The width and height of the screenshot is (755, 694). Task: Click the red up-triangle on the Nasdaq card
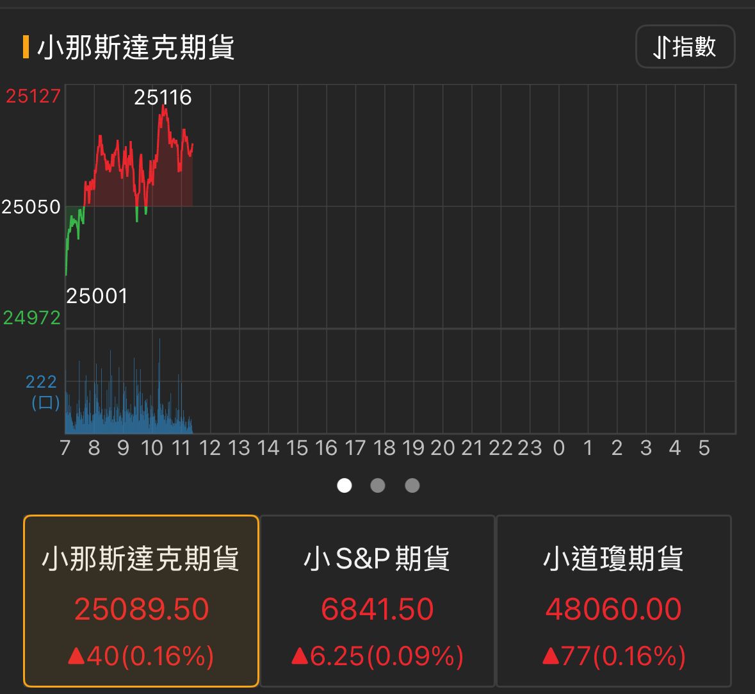[x=77, y=656]
